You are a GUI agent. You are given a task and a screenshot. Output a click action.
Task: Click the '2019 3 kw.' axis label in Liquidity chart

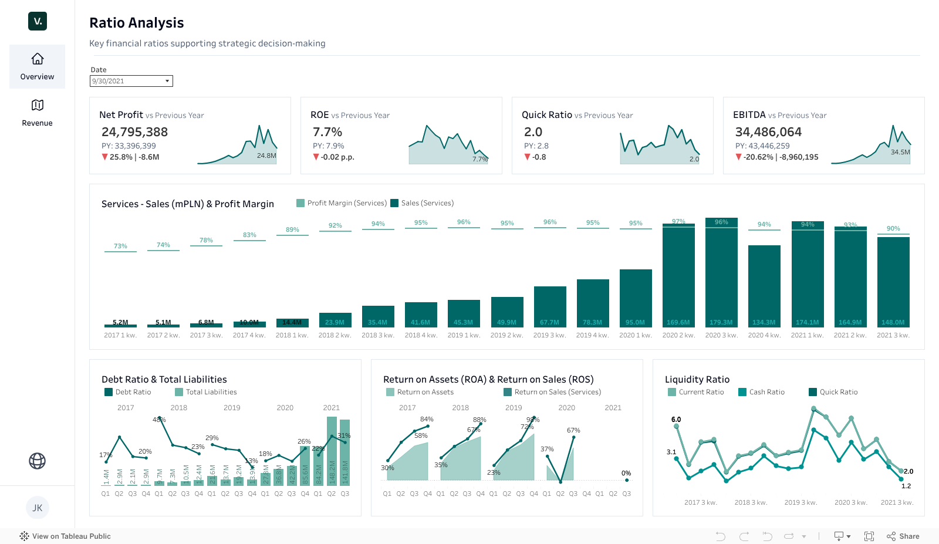[x=800, y=502]
